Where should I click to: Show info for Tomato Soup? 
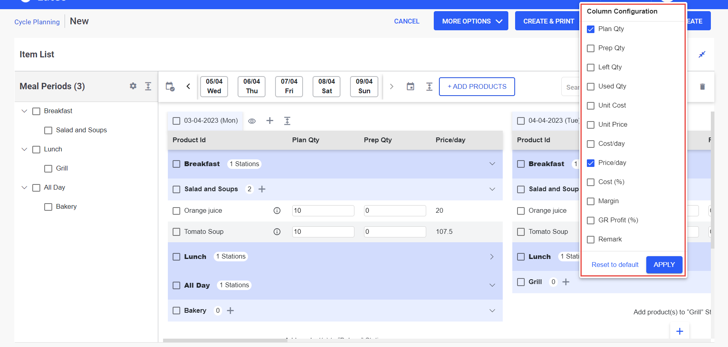[277, 231]
